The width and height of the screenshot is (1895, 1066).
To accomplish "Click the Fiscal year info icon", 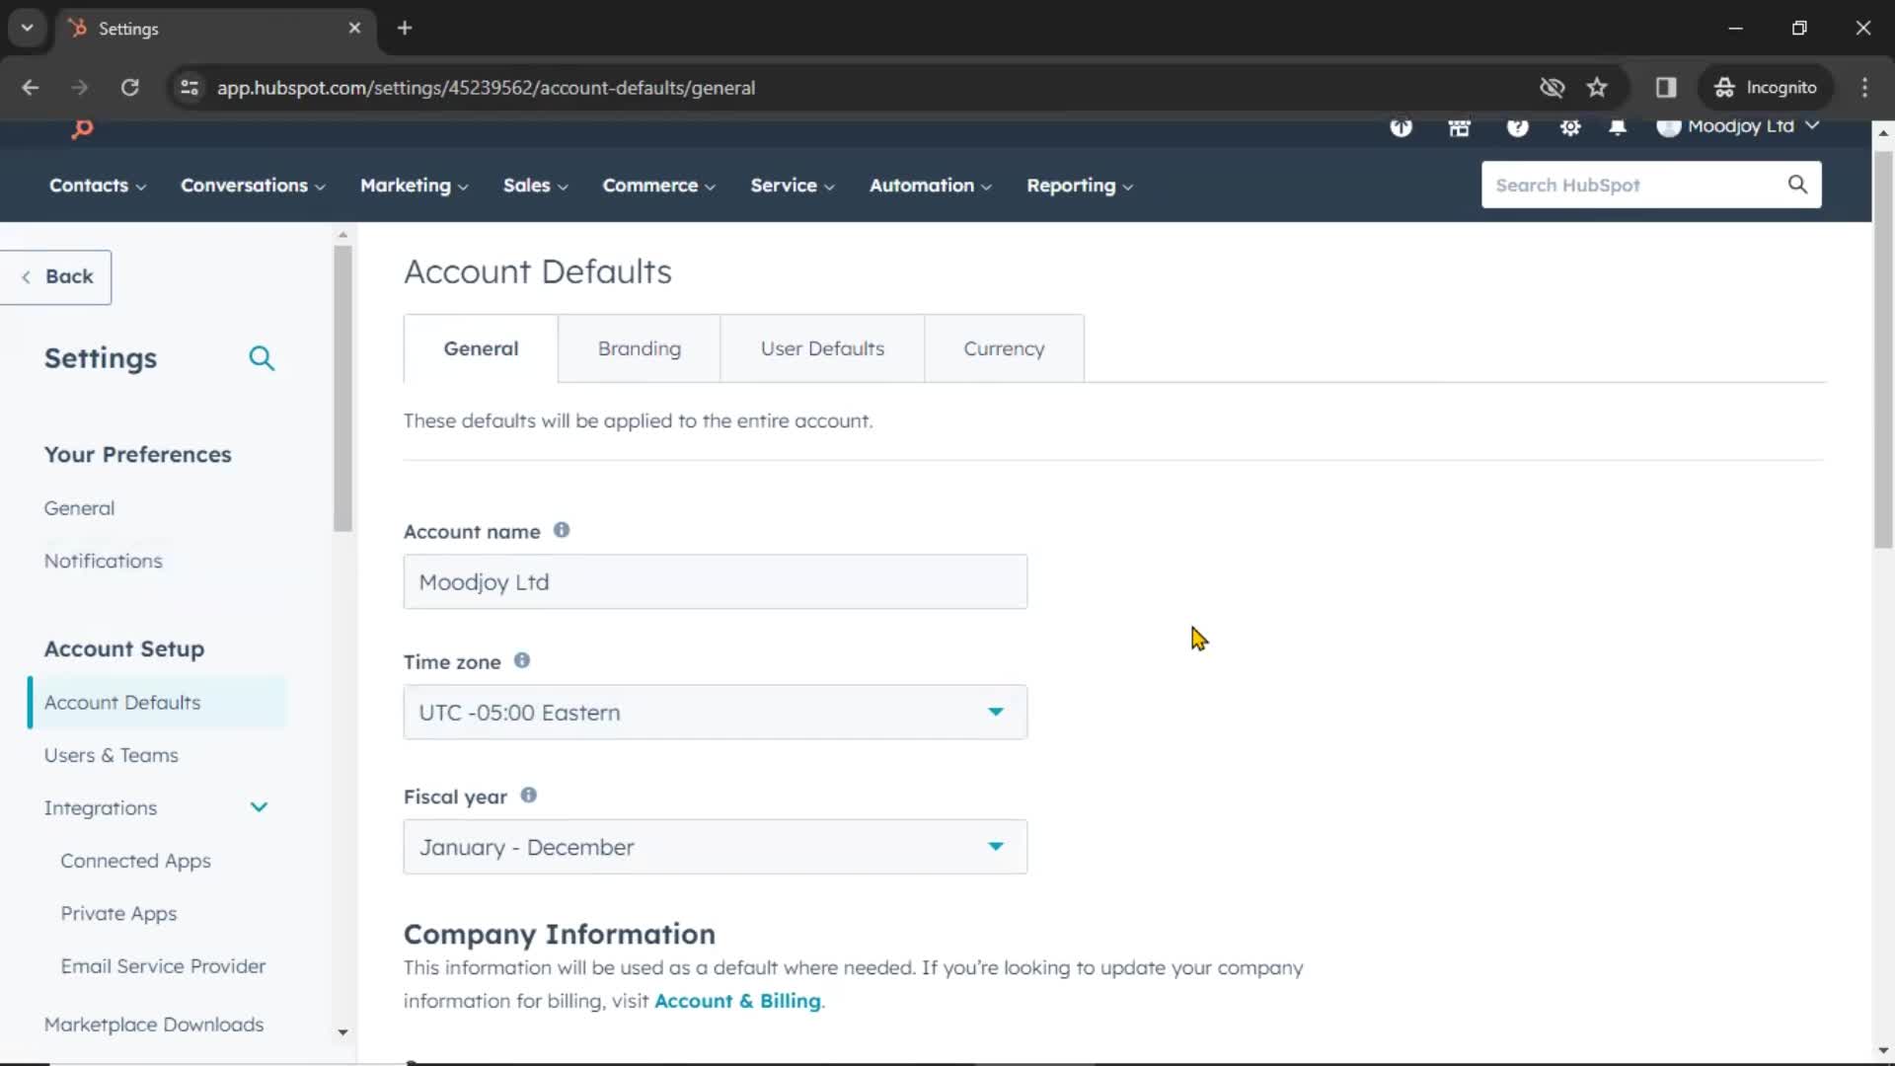I will [x=529, y=795].
